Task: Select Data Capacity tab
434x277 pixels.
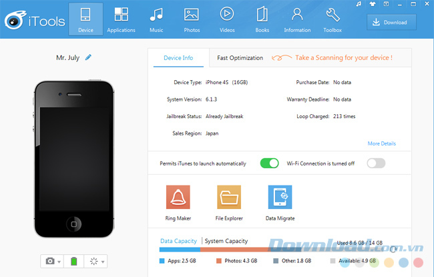Action: tap(178, 241)
